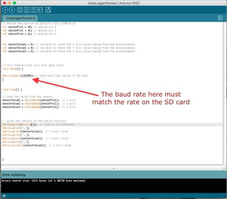This screenshot has width=227, height=199.
Task: Upload sketch to the board via the Upload icon
Action: tap(40, 10)
